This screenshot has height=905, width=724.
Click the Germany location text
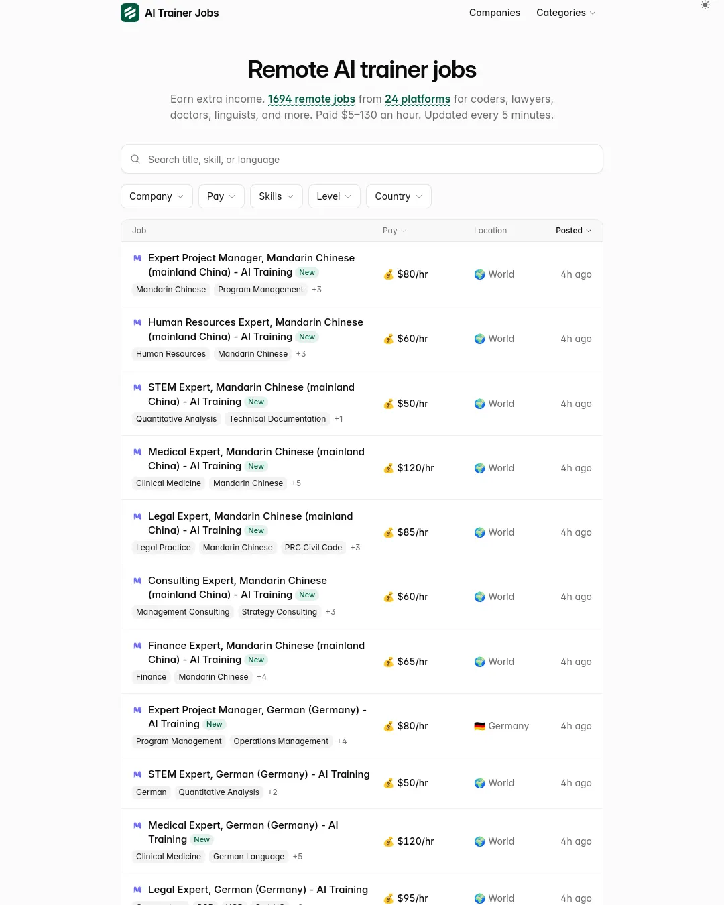[508, 726]
